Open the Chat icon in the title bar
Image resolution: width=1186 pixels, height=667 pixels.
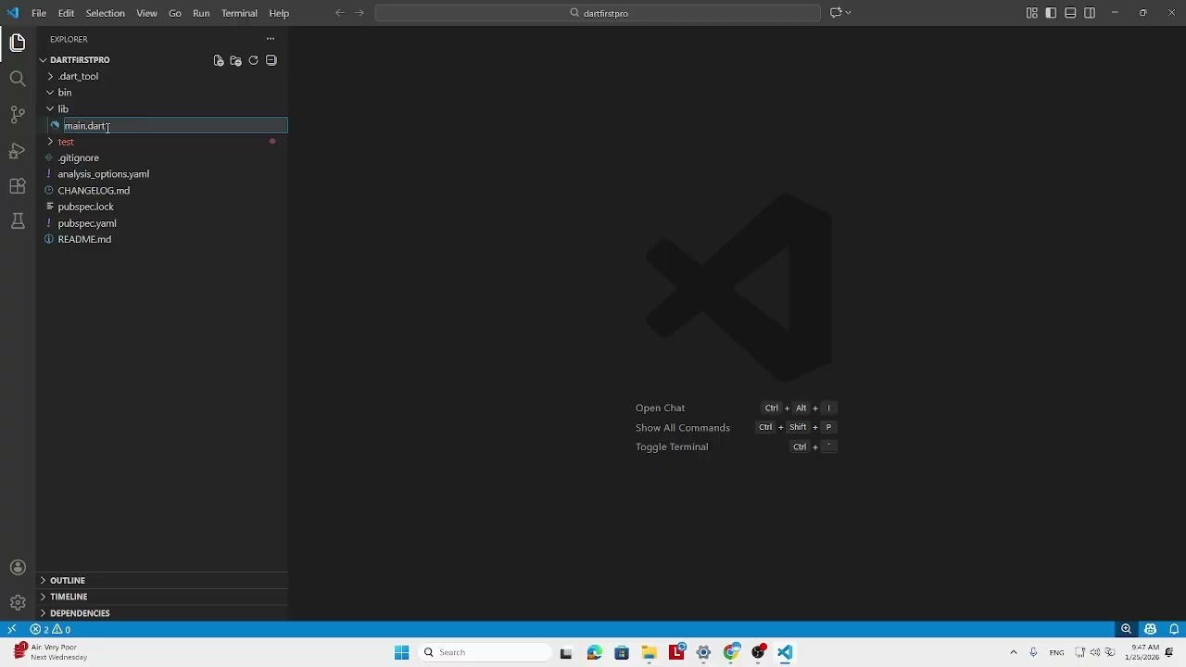point(835,13)
